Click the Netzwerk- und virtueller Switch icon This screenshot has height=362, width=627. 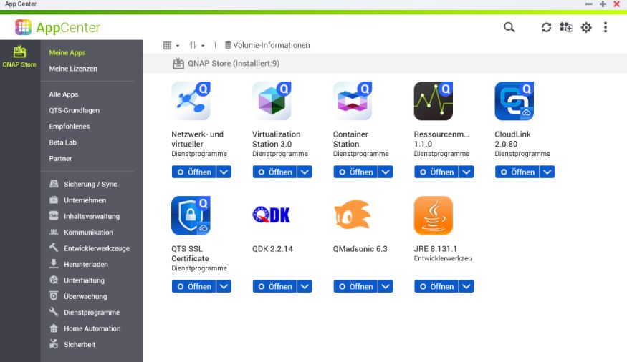pyautogui.click(x=191, y=101)
